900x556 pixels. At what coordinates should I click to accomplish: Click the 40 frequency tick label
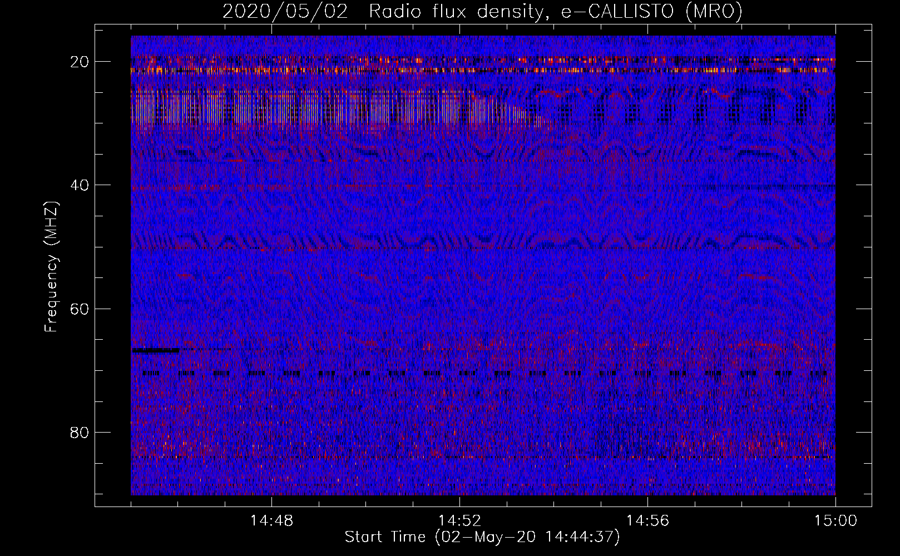tap(80, 185)
